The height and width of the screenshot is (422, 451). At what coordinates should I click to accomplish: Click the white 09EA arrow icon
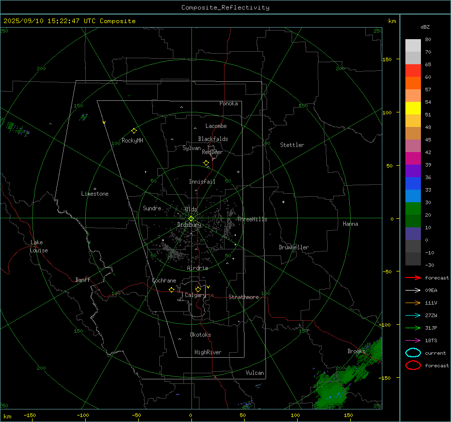pos(413,290)
